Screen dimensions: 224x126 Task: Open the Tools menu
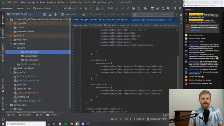(x=87, y=2)
